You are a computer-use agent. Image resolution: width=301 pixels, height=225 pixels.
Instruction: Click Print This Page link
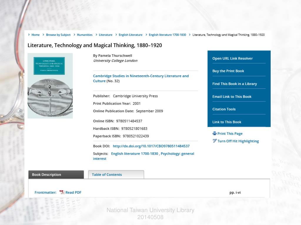[x=230, y=134]
